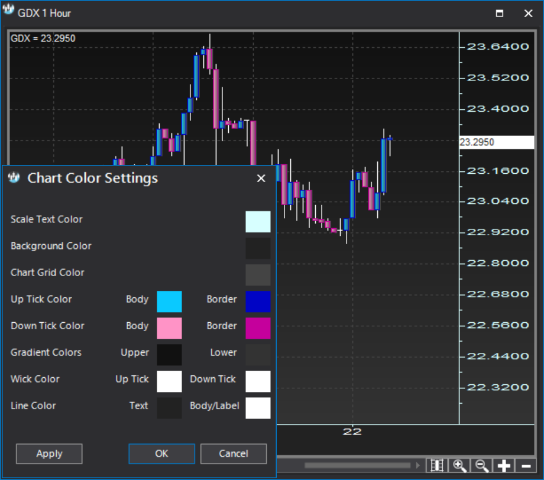This screenshot has height=480, width=544.
Task: Change the Up Tick Body color swatch
Action: [x=169, y=301]
